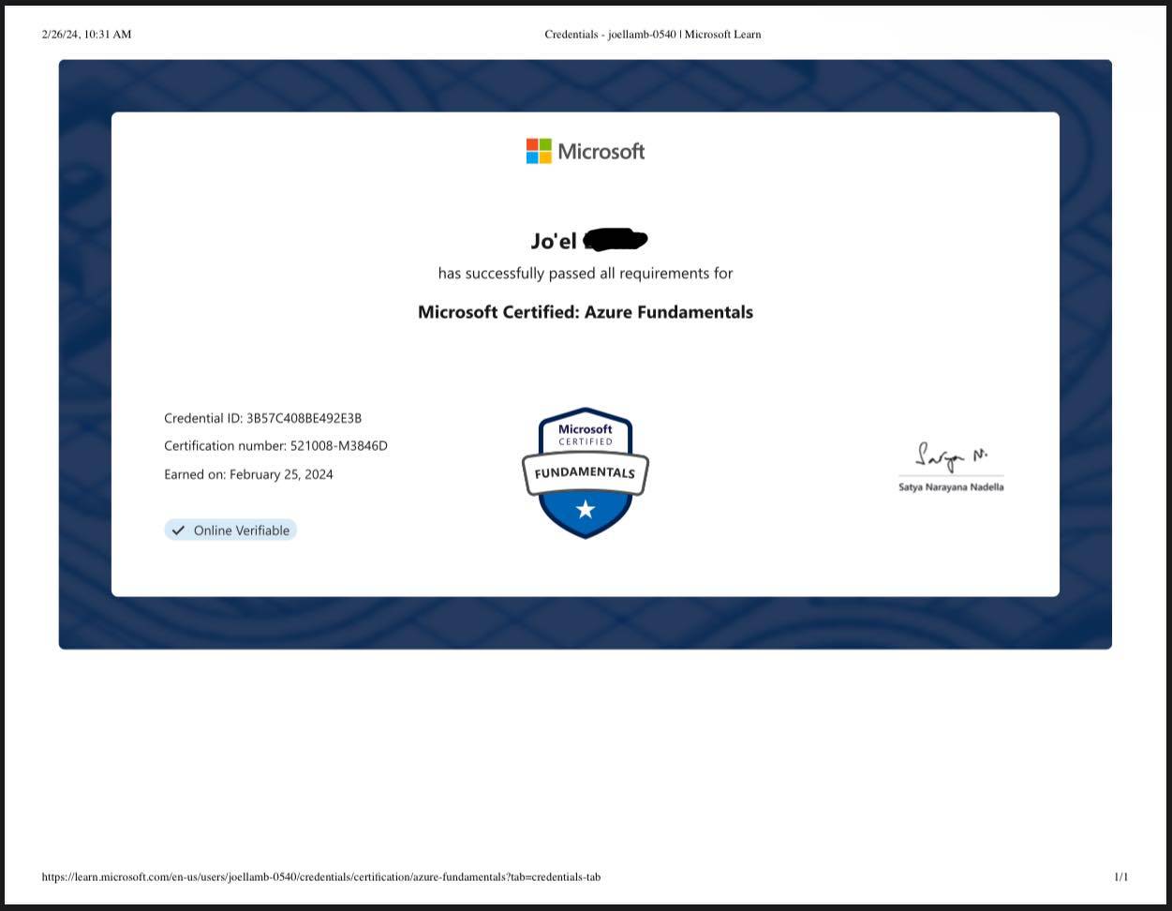Click the Certification number 521008-M3846D line

[x=276, y=446]
